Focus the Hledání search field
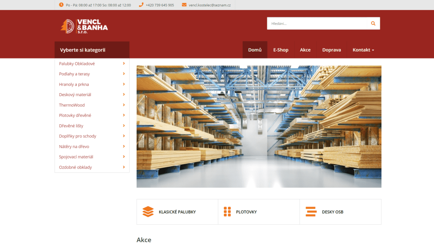This screenshot has height=246, width=434. point(317,23)
